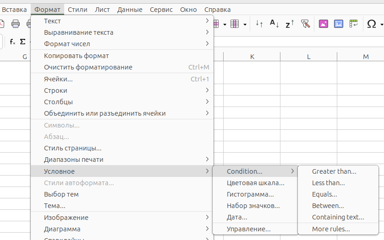
Task: Click Sort Ascending A-down icon
Action: (274, 24)
